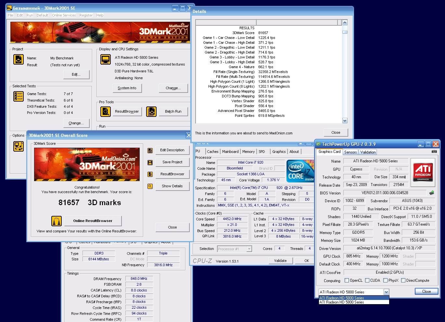Click the BIOS save chip icon in GPU-Z
This screenshot has width=445, height=322.
(x=432, y=193)
